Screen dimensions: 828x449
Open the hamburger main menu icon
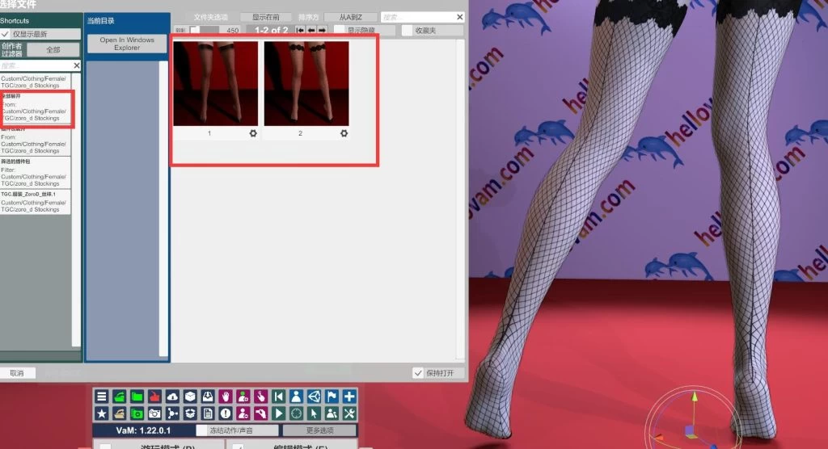(102, 396)
